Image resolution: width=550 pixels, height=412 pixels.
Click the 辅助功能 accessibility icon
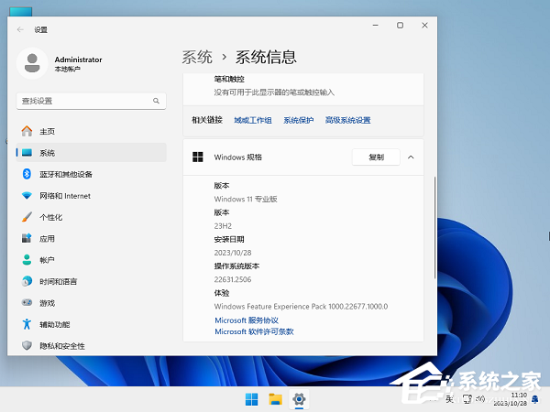point(27,324)
